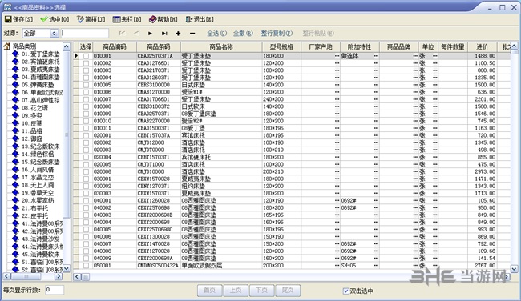Click the 商品名称 column header
The image size is (521, 301).
[x=221, y=46]
